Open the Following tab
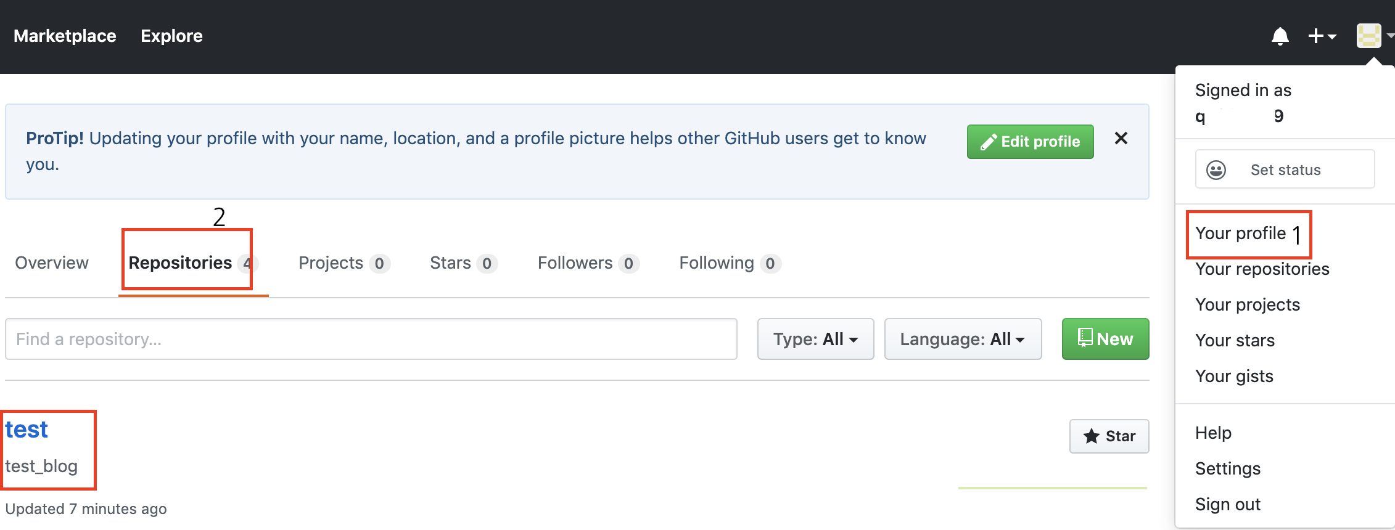The height and width of the screenshot is (530, 1395). tap(730, 263)
